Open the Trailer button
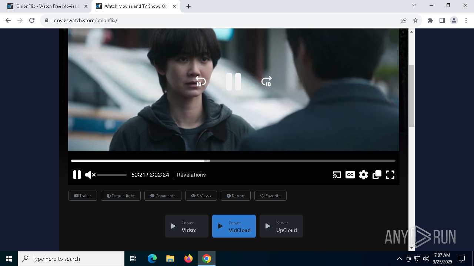 coord(83,196)
